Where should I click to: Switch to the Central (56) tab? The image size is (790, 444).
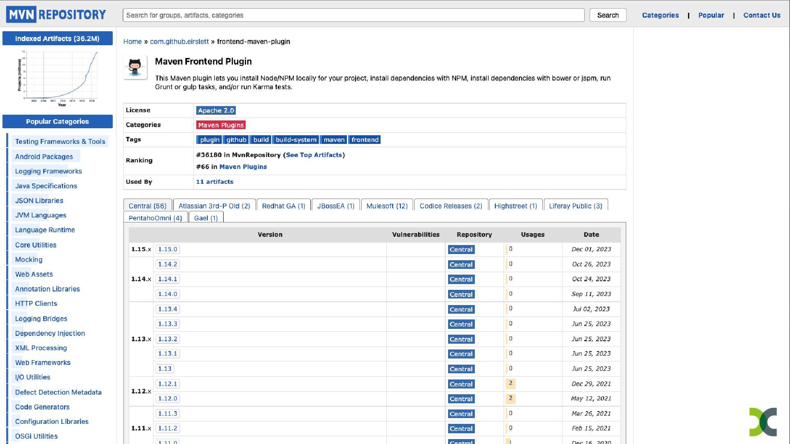(148, 206)
